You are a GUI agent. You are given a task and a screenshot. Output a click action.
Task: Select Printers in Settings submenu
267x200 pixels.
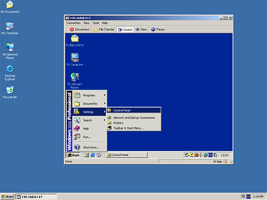[133, 123]
